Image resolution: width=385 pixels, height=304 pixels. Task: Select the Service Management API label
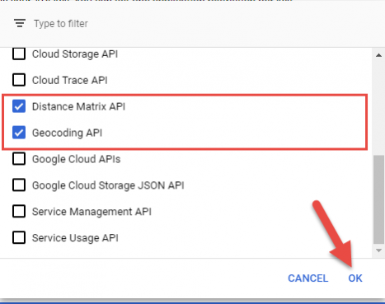point(92,212)
